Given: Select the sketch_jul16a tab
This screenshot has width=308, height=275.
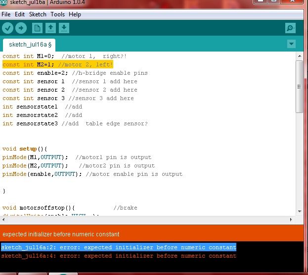Looking at the screenshot, I should tap(31, 45).
